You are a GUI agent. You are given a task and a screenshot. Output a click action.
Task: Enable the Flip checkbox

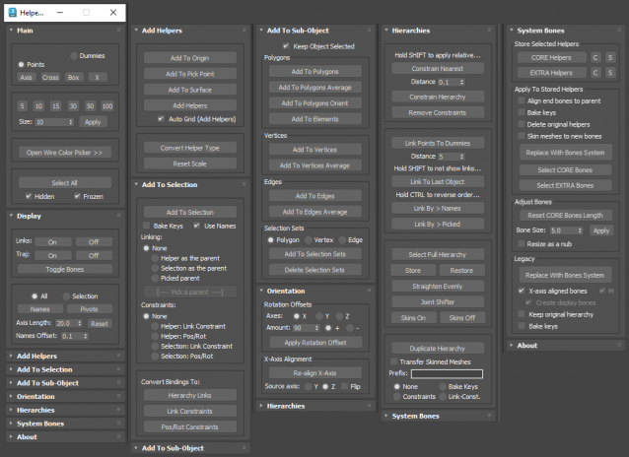point(344,386)
